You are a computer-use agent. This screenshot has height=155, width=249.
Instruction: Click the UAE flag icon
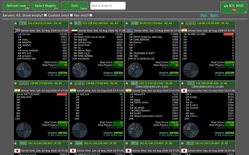pos(74,31)
